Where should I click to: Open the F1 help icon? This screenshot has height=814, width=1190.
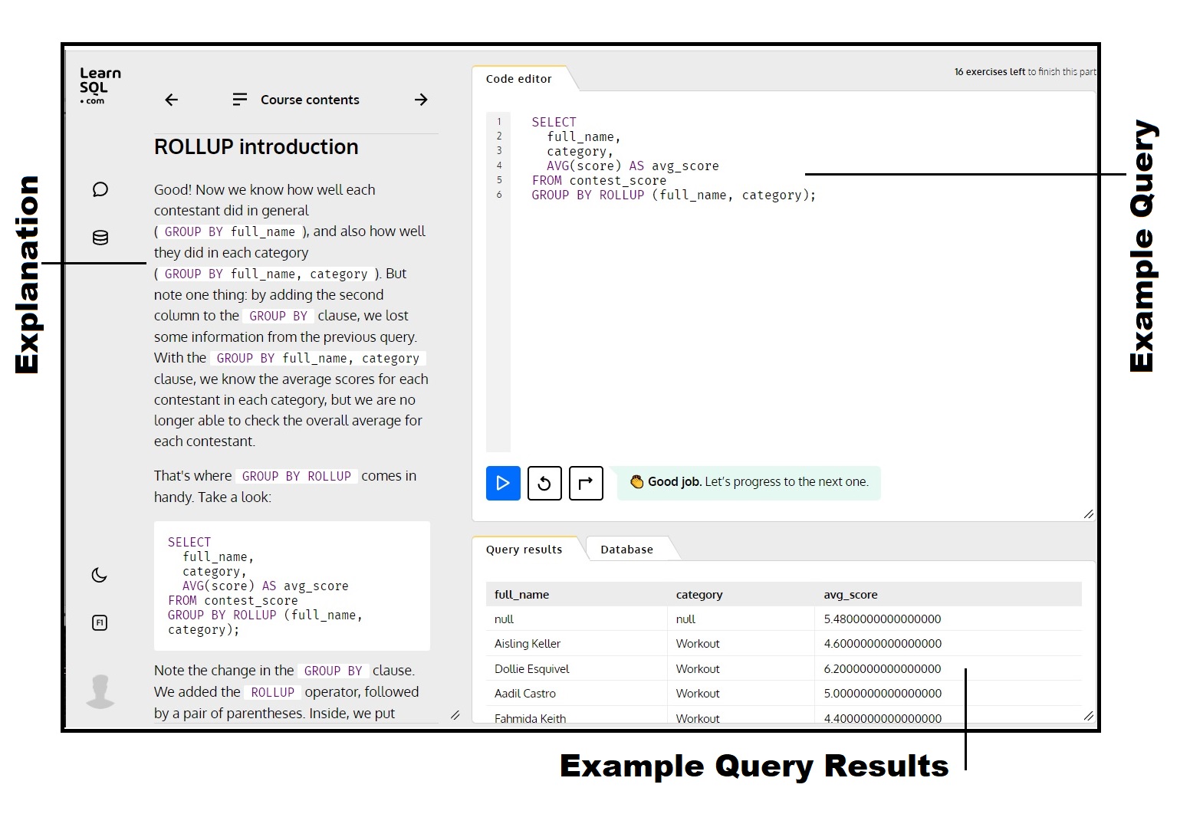pos(100,623)
